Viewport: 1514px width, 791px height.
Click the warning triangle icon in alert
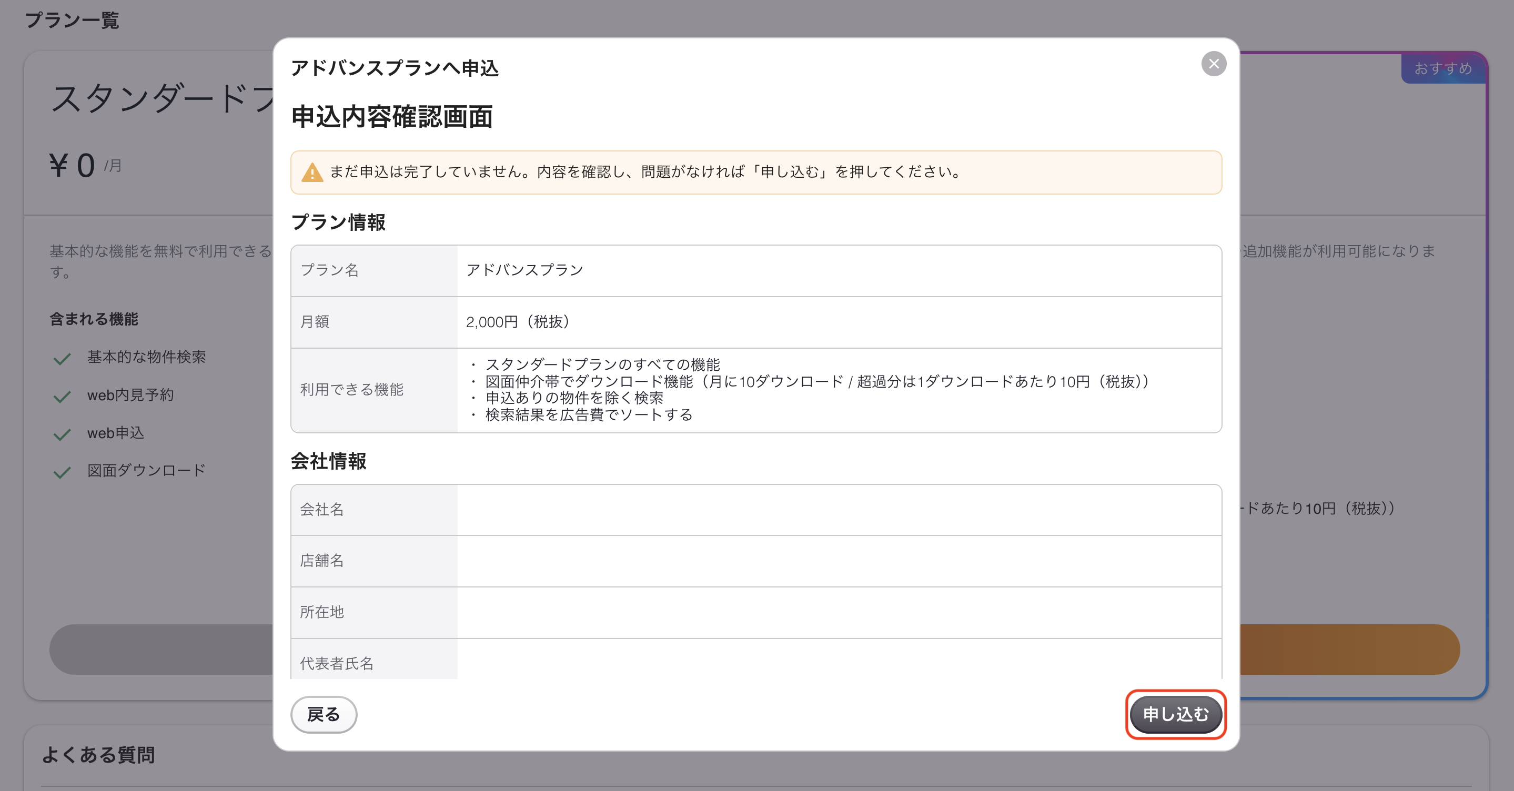pyautogui.click(x=312, y=172)
